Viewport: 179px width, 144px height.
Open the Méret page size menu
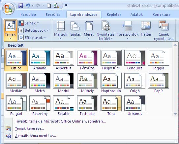point(89,30)
